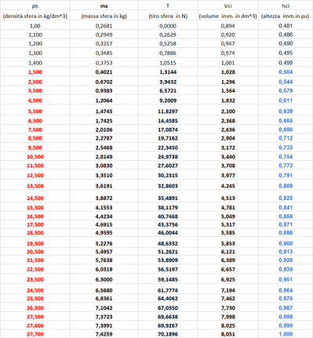Select the 'ms' column header cell
The width and height of the screenshot is (313, 338).
tap(104, 5)
